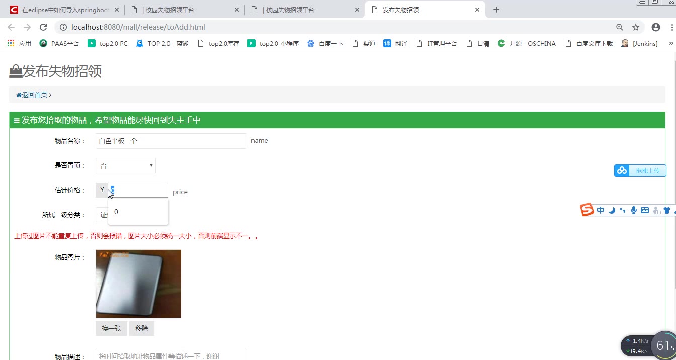Screen dimensions: 676x360
Task: Open the Chrome profile avatar menu
Action: (656, 27)
